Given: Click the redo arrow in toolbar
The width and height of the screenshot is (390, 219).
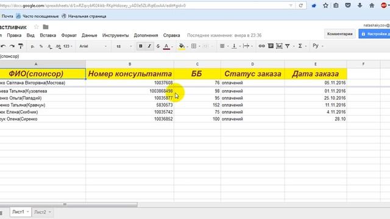Looking at the screenshot, I should [12, 46].
